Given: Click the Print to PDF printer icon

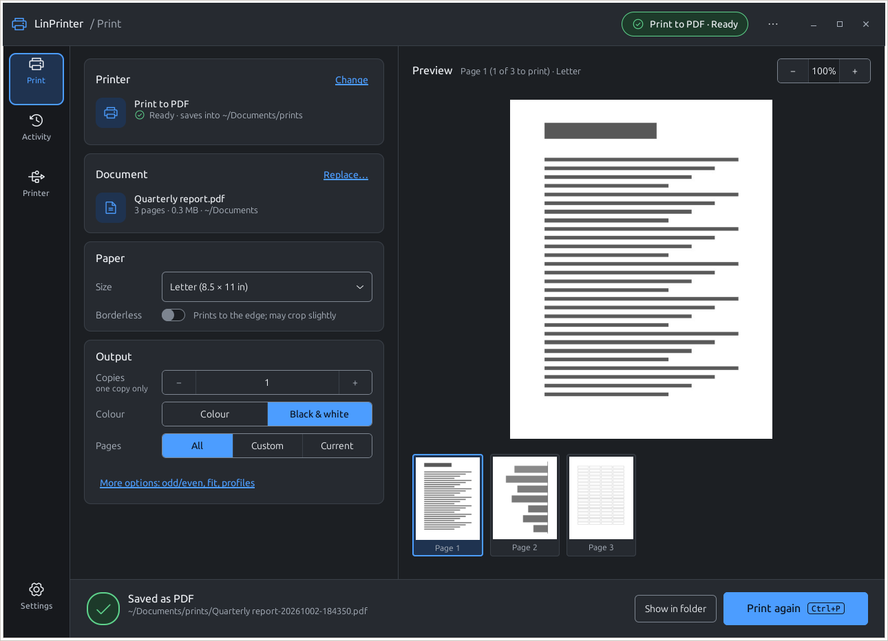Looking at the screenshot, I should pyautogui.click(x=111, y=113).
